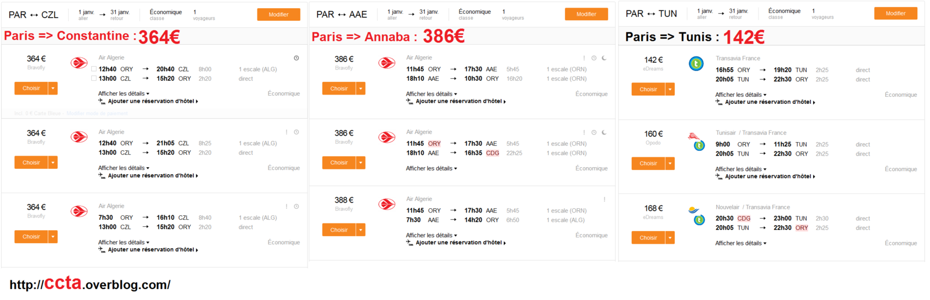Screen dimensions: 930x300
Task: Click the Air Algerie logo on first Constantine result
Action: click(79, 63)
